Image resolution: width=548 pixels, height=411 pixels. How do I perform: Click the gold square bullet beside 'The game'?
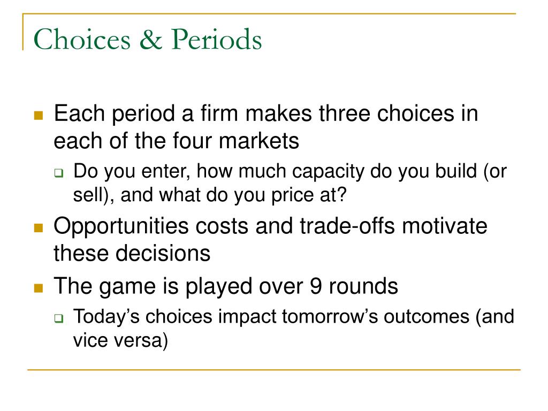[39, 288]
